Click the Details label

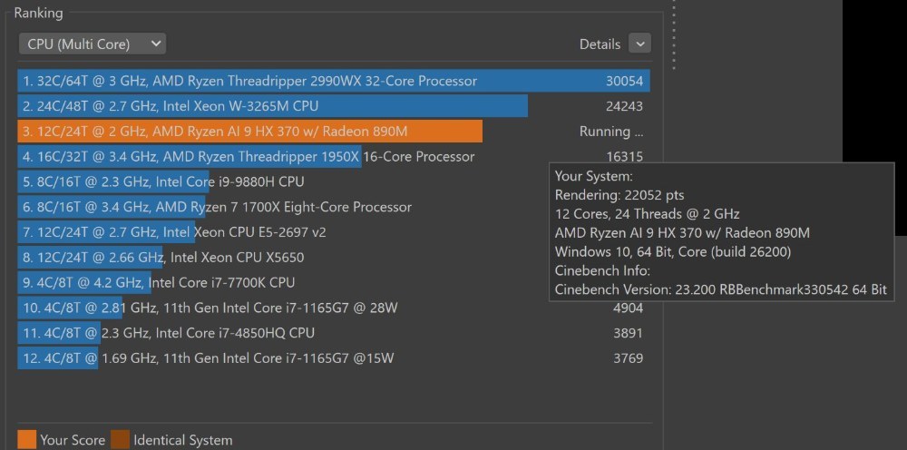click(600, 44)
